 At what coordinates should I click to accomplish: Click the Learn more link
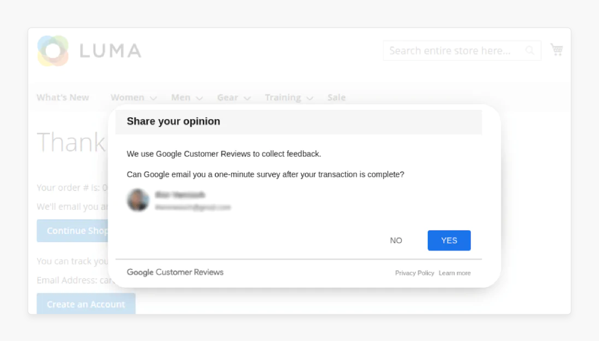coord(455,273)
